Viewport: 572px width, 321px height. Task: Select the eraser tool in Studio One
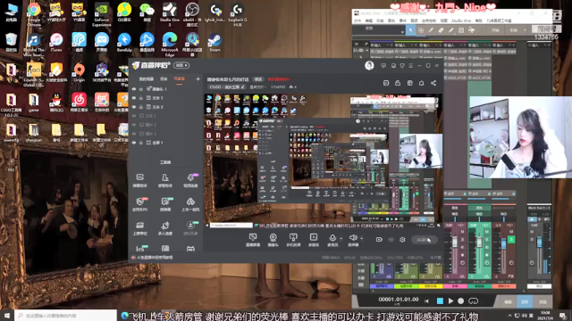[x=441, y=30]
